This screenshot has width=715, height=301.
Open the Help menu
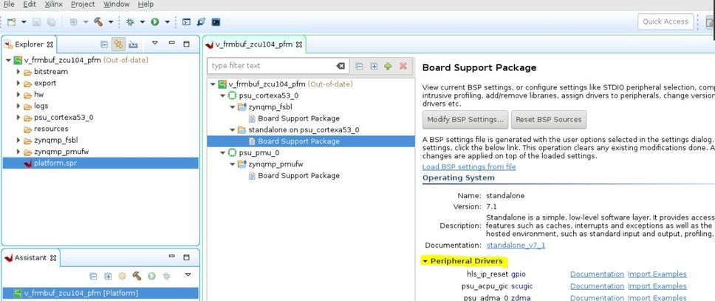[146, 4]
